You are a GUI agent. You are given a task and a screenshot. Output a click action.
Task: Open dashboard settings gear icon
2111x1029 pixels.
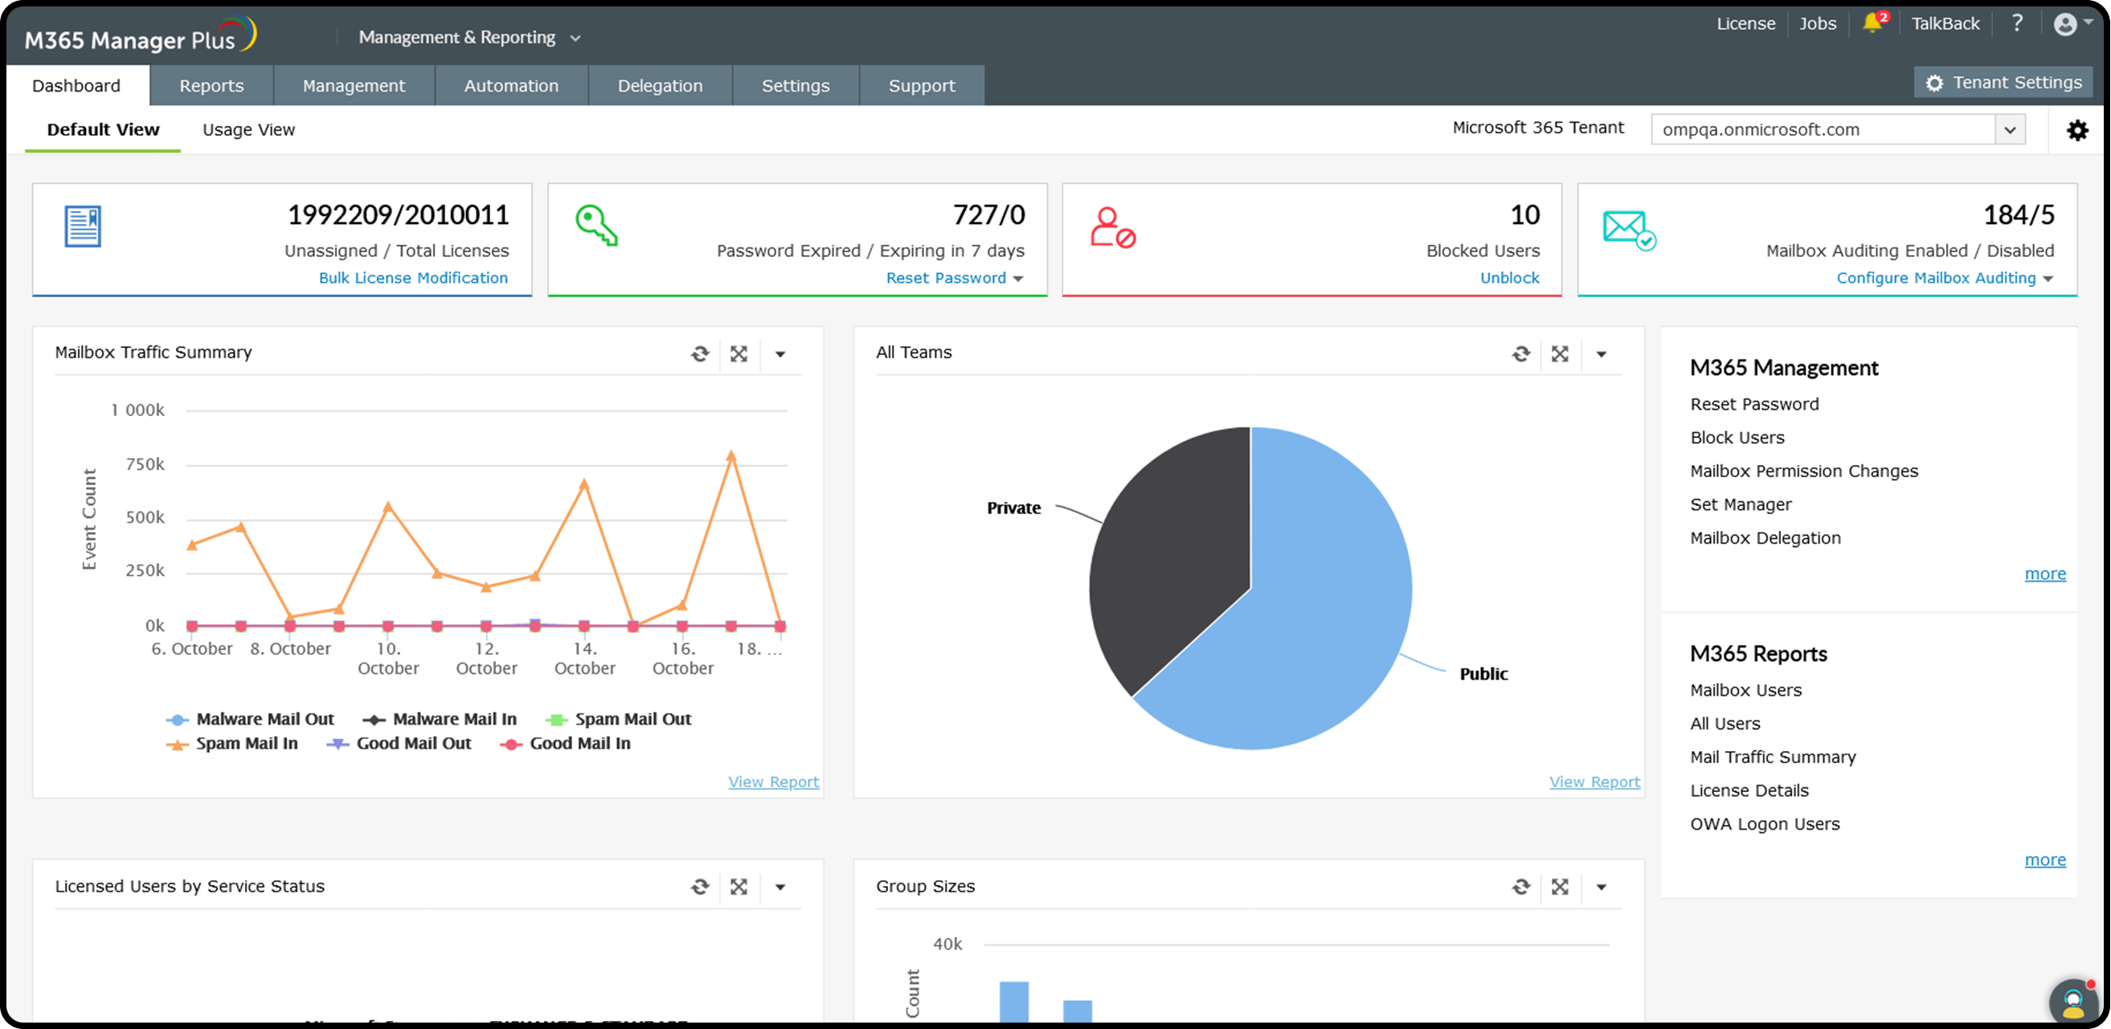point(2077,129)
